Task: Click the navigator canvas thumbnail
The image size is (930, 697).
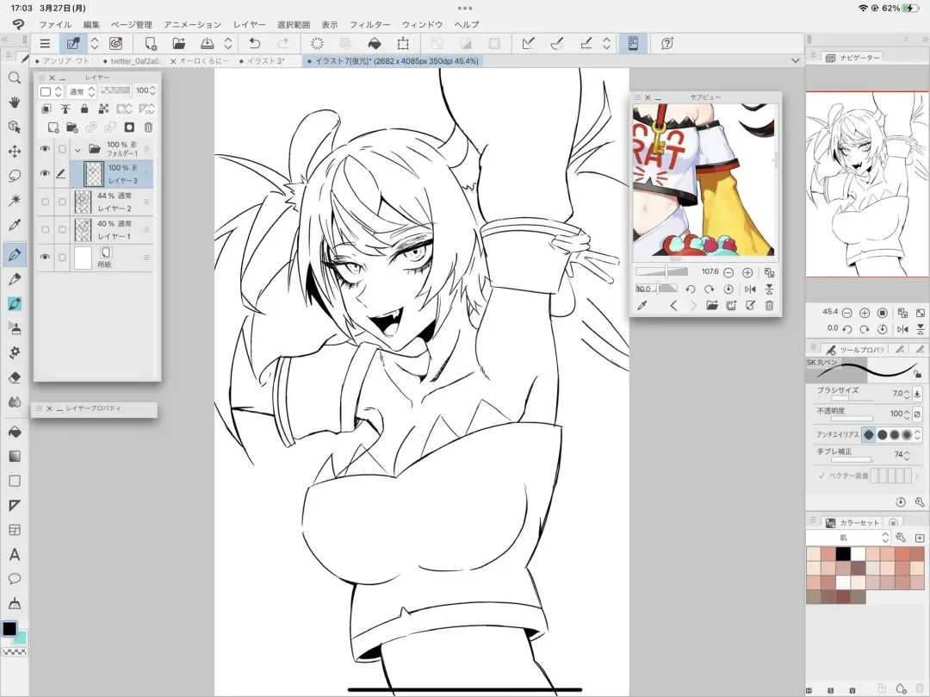Action: click(867, 184)
